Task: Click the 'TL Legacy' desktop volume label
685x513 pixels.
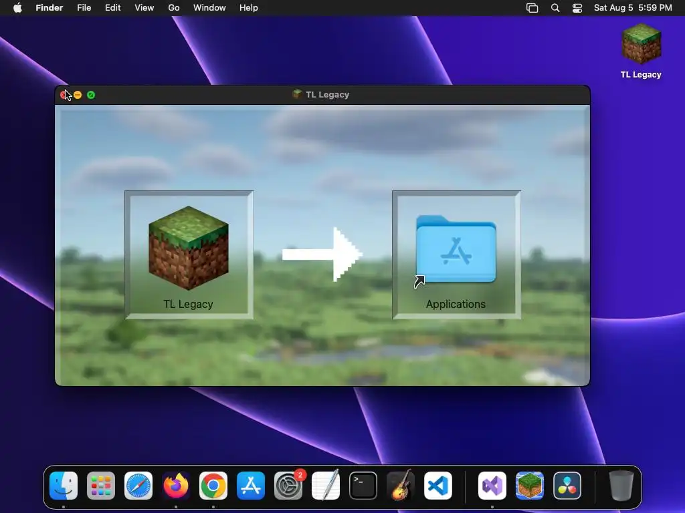Action: [x=641, y=75]
